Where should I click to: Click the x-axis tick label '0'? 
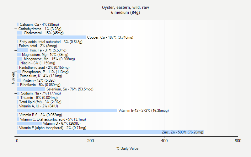pos(17,141)
